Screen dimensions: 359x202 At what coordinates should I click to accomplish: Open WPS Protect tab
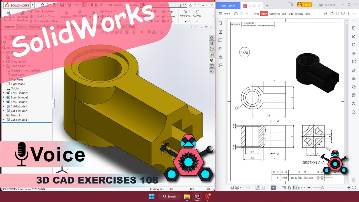(299, 14)
